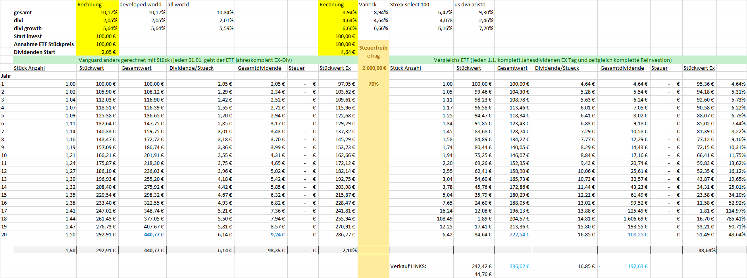Select the 'Annahme ETF Stückpreis' label cell
The height and width of the screenshot is (278, 747).
pos(44,44)
